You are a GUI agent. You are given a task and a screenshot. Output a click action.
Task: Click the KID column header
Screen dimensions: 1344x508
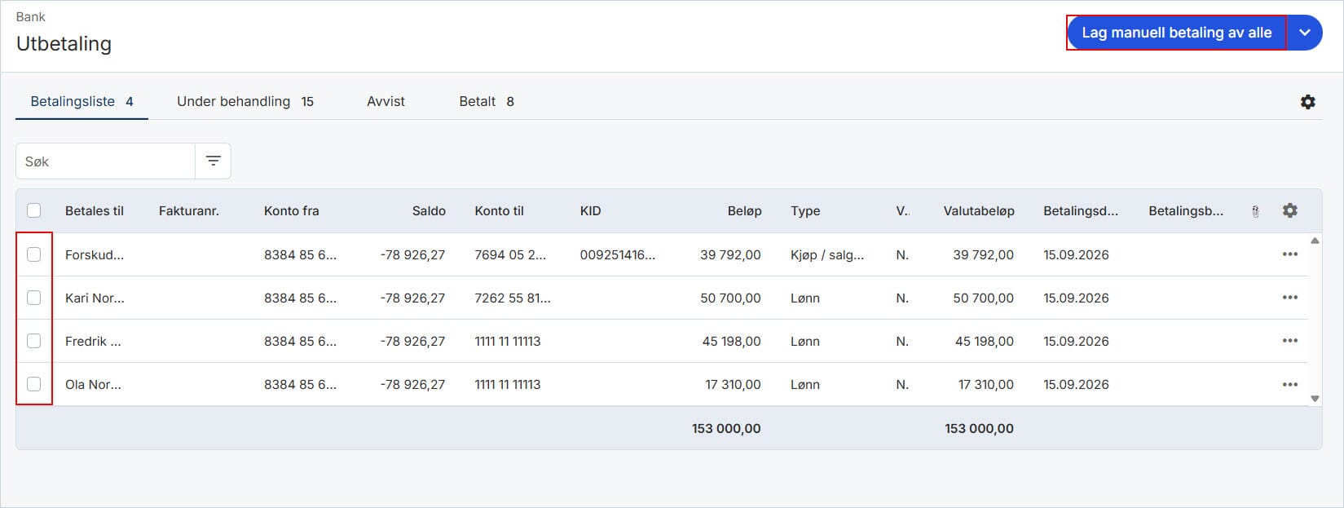[590, 211]
